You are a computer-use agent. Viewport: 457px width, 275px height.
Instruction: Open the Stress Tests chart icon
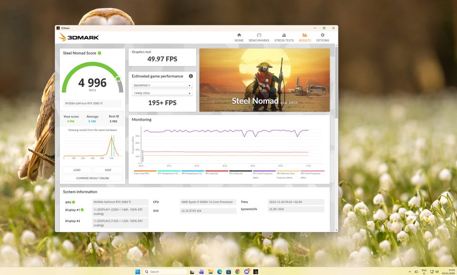(x=284, y=35)
